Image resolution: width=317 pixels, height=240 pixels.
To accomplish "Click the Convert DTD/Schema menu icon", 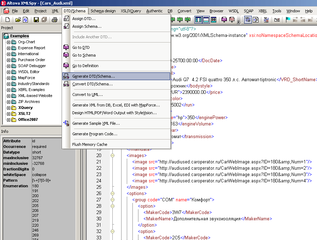I will click(66, 84).
